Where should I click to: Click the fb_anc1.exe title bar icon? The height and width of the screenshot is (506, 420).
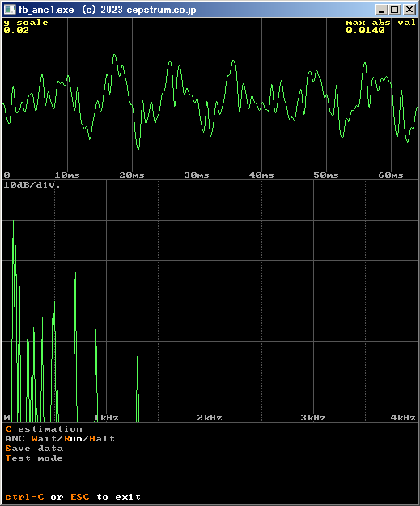pyautogui.click(x=10, y=10)
